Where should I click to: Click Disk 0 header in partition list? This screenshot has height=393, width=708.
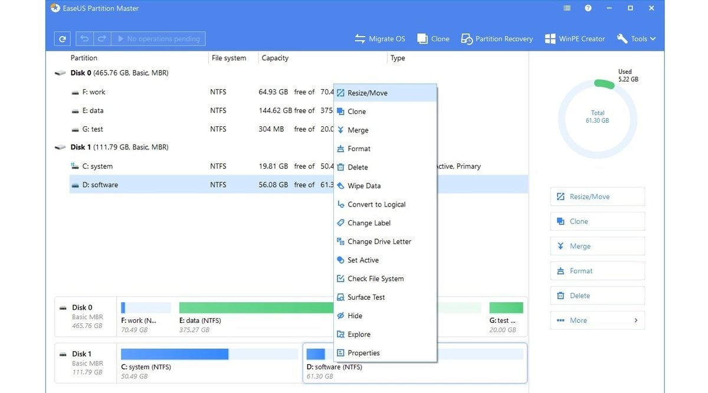[x=119, y=73]
